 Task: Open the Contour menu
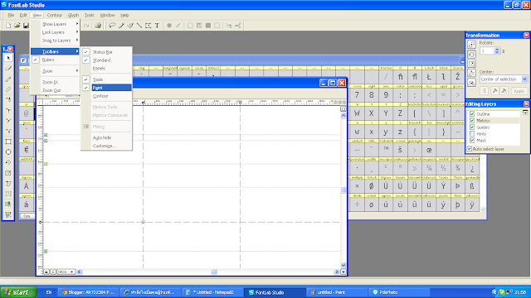[x=55, y=15]
